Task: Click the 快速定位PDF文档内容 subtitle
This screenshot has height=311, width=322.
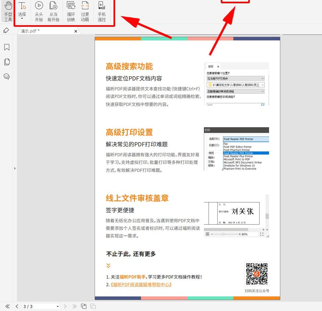Action: pos(134,78)
